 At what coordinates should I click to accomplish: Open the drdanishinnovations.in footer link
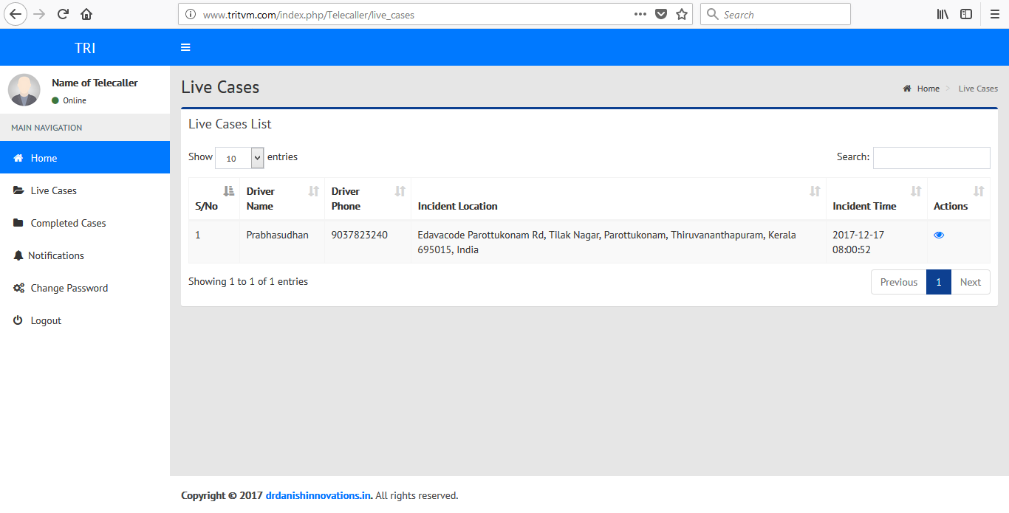pos(318,495)
